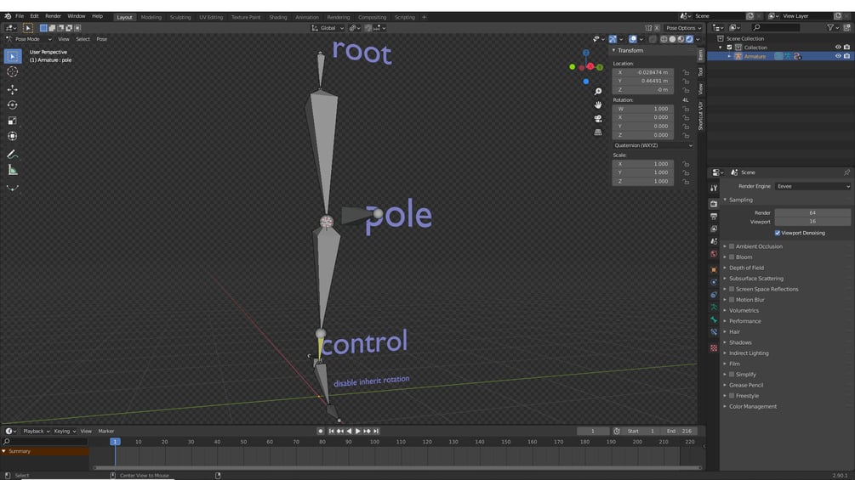Open Pose Mode dropdown
The image size is (855, 480).
click(x=28, y=39)
